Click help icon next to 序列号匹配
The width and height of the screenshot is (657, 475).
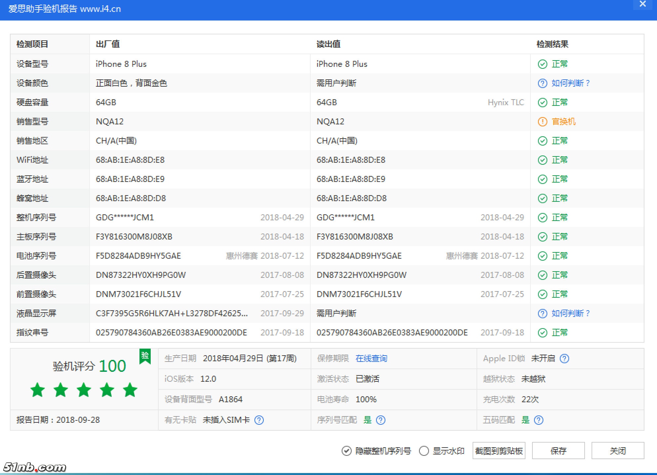(x=381, y=420)
